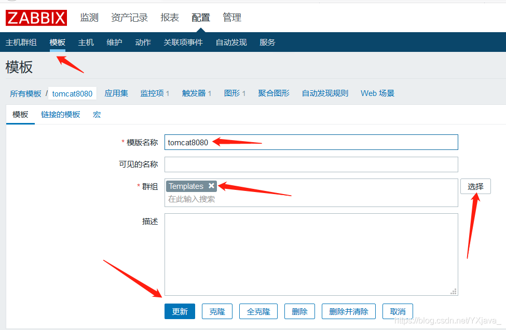The image size is (506, 330).
Task: Click the 可见的名称 field label
Action: click(139, 164)
